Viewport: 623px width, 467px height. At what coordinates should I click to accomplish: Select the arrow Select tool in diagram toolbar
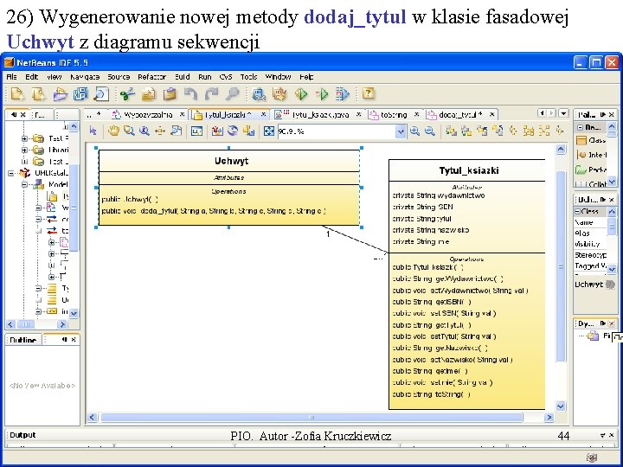click(93, 131)
